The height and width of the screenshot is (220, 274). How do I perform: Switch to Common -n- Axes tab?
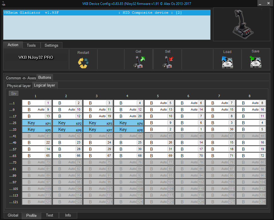21,78
